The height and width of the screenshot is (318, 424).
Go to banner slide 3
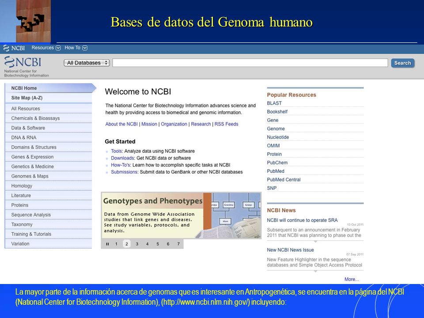(x=137, y=244)
